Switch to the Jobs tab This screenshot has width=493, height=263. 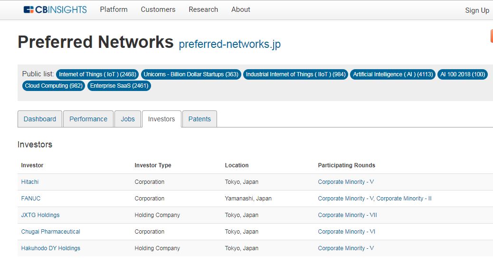tap(128, 119)
